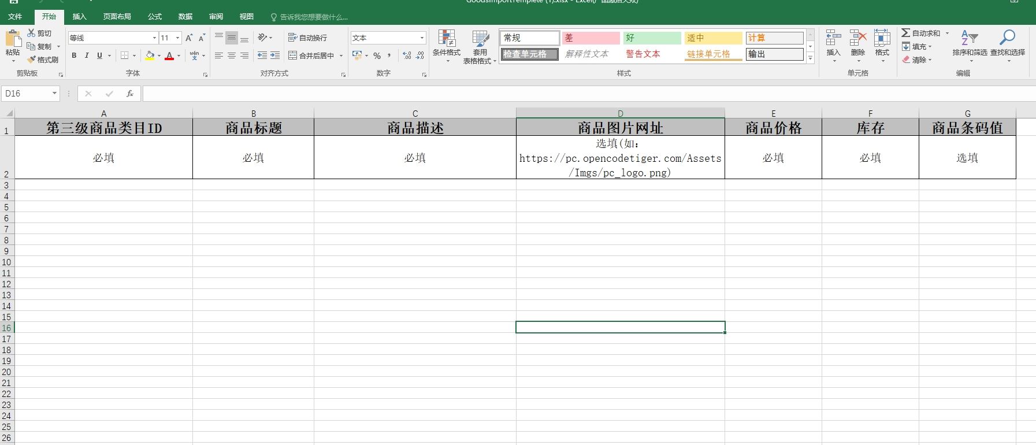Click the percent style icon
The height and width of the screenshot is (445, 1036).
[x=377, y=55]
